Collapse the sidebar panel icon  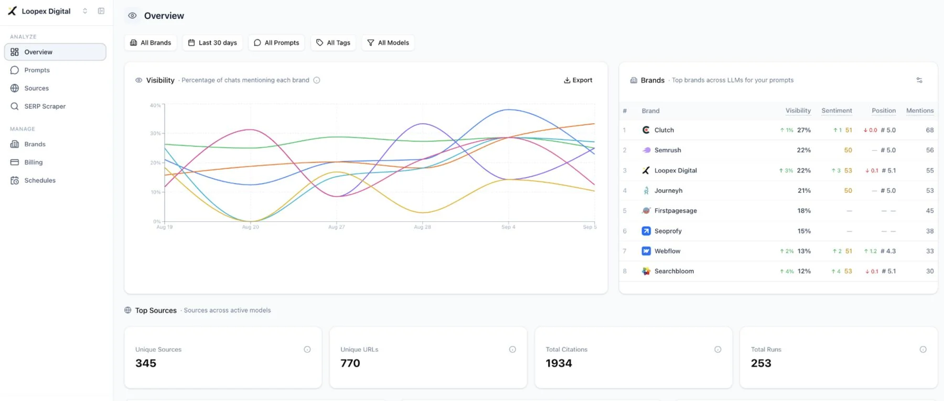pos(101,11)
